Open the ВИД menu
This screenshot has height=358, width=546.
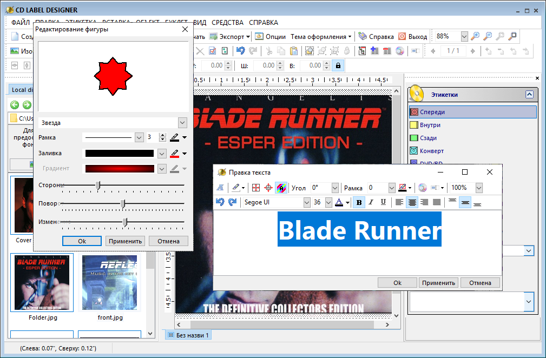tap(200, 23)
